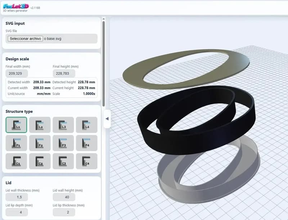Select structure type L2
This screenshot has height=220, width=288.
click(40, 125)
